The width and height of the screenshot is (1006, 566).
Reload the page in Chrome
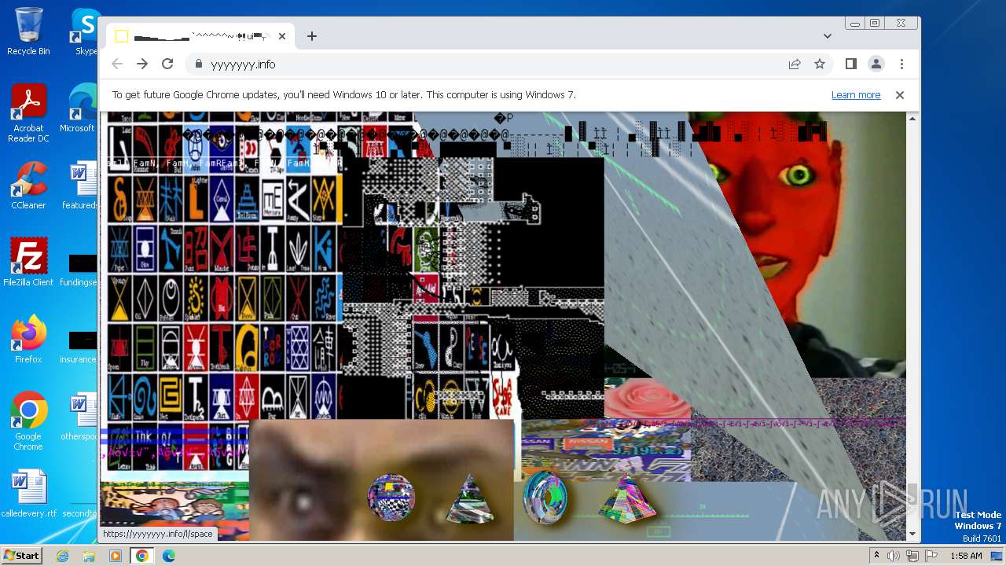pos(167,64)
